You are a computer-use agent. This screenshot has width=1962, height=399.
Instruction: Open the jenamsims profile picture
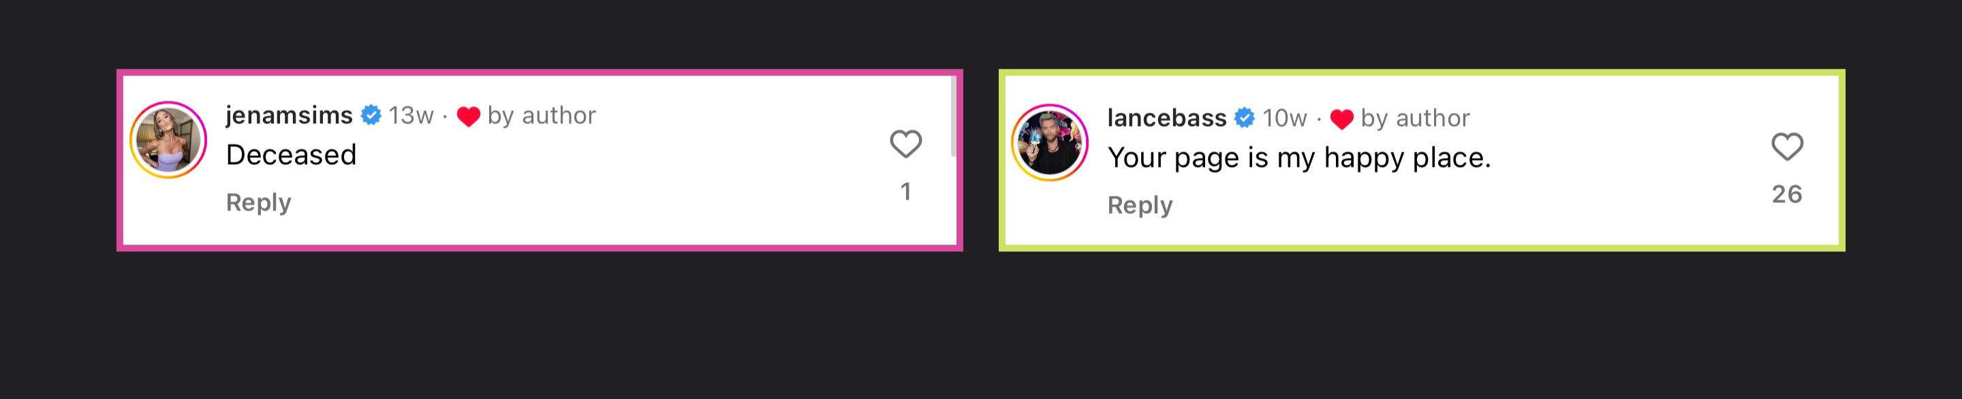(168, 140)
